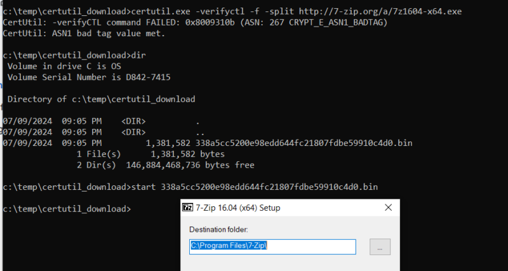
Task: Click the 7z icon in Setup title bar
Action: click(187, 208)
